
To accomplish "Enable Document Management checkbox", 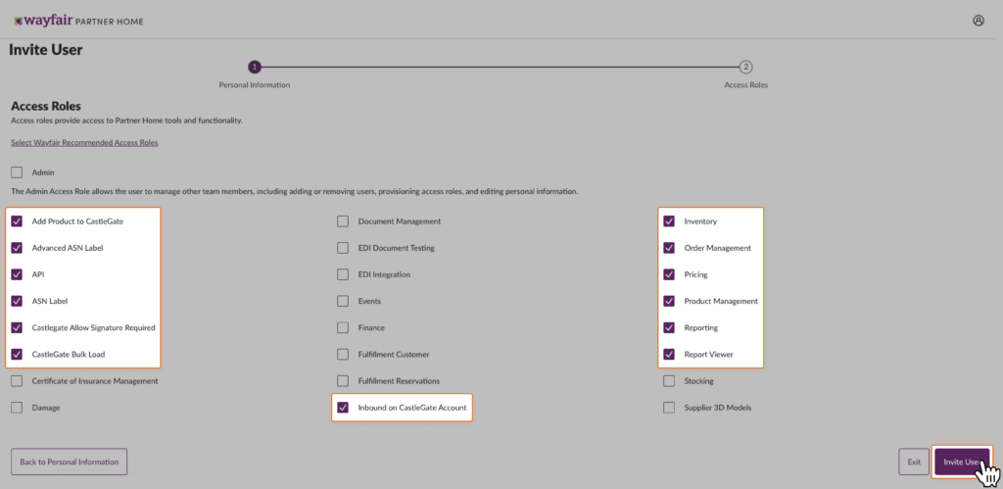I will [343, 221].
